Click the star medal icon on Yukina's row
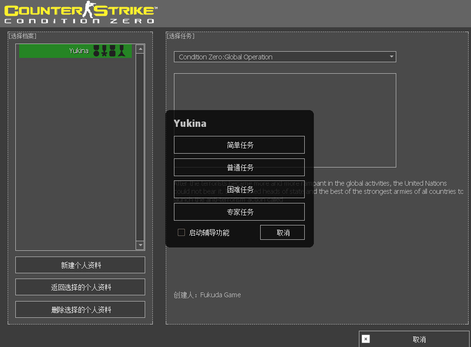 pos(104,50)
